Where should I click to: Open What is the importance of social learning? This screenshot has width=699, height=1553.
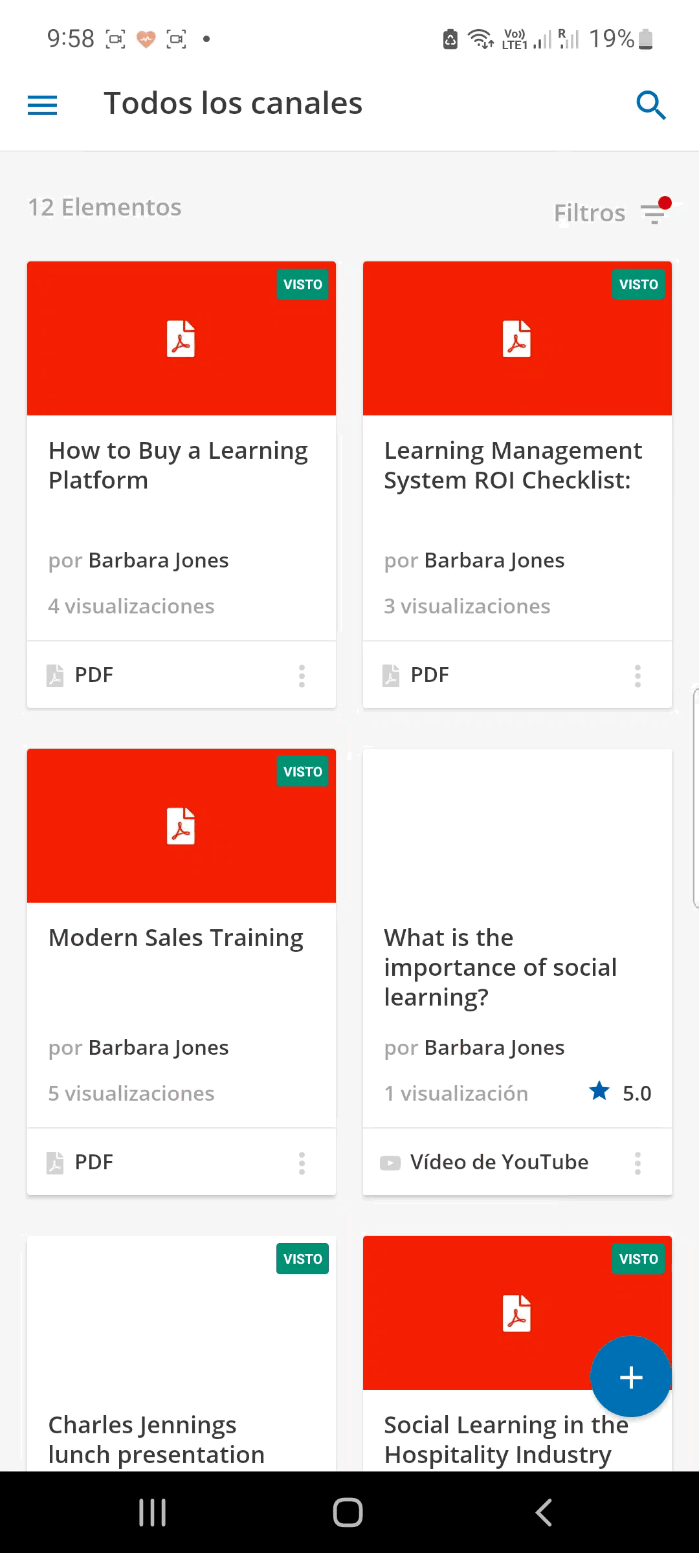coord(500,967)
